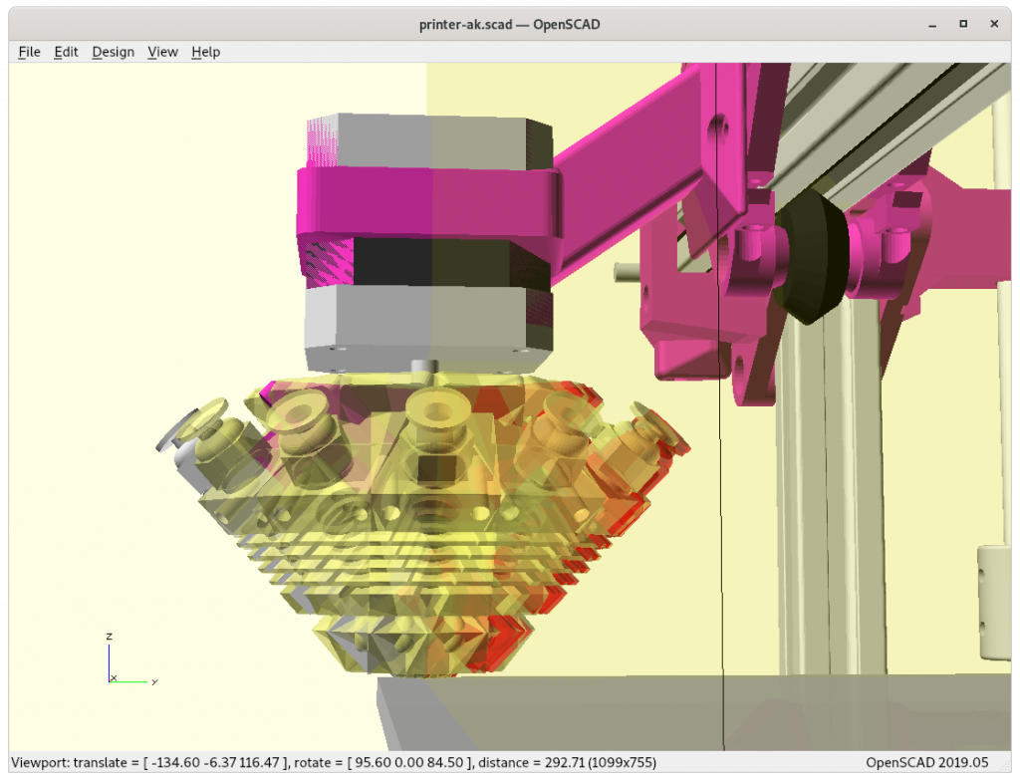Viewport: 1020px width, 781px height.
Task: Open the Help menu
Action: coord(205,52)
